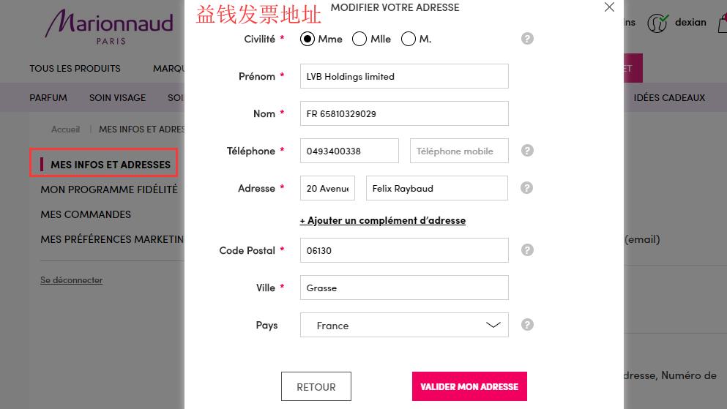727x409 pixels.
Task: Open the Pays country dropdown
Action: [404, 326]
